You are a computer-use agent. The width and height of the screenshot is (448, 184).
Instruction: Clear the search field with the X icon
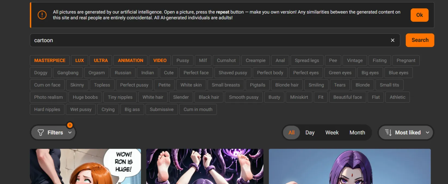click(x=392, y=40)
